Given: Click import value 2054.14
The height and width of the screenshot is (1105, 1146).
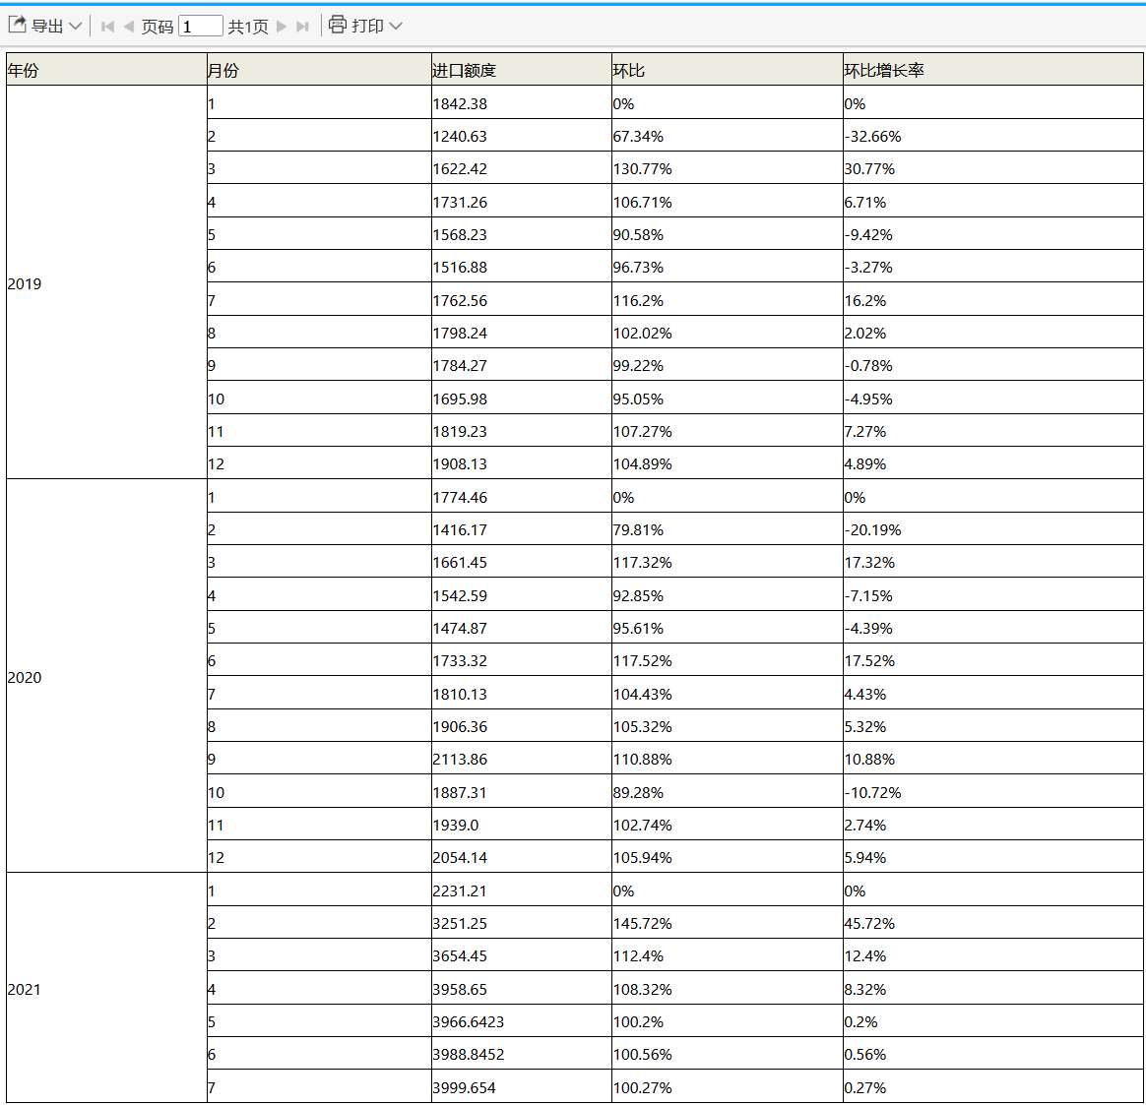Looking at the screenshot, I should [522, 857].
